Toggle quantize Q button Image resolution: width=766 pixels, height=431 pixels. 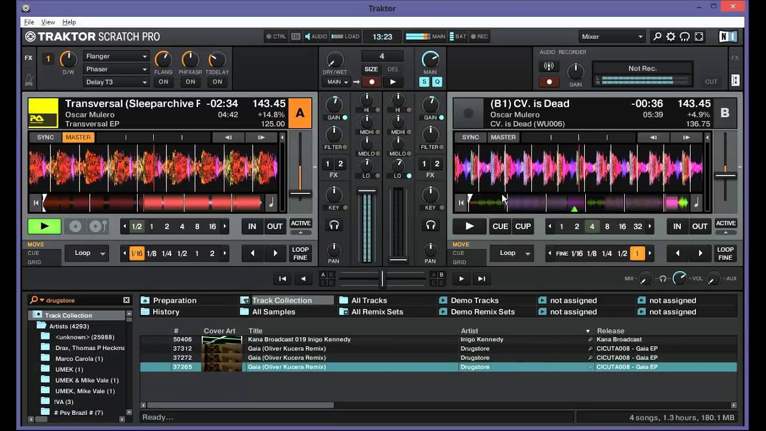[437, 82]
